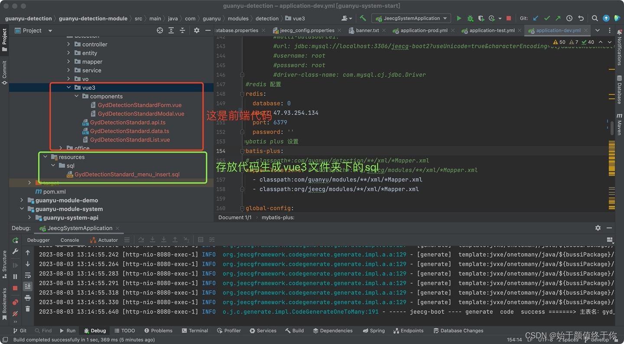
Task: Expand the controller folder in the project tree
Action: [68, 44]
